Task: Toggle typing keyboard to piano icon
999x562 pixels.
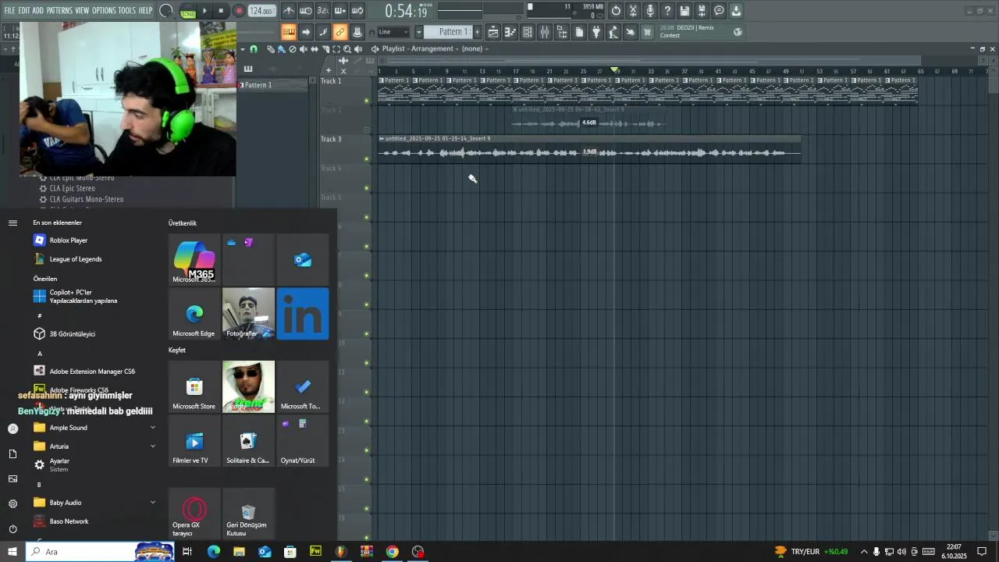Action: (289, 32)
